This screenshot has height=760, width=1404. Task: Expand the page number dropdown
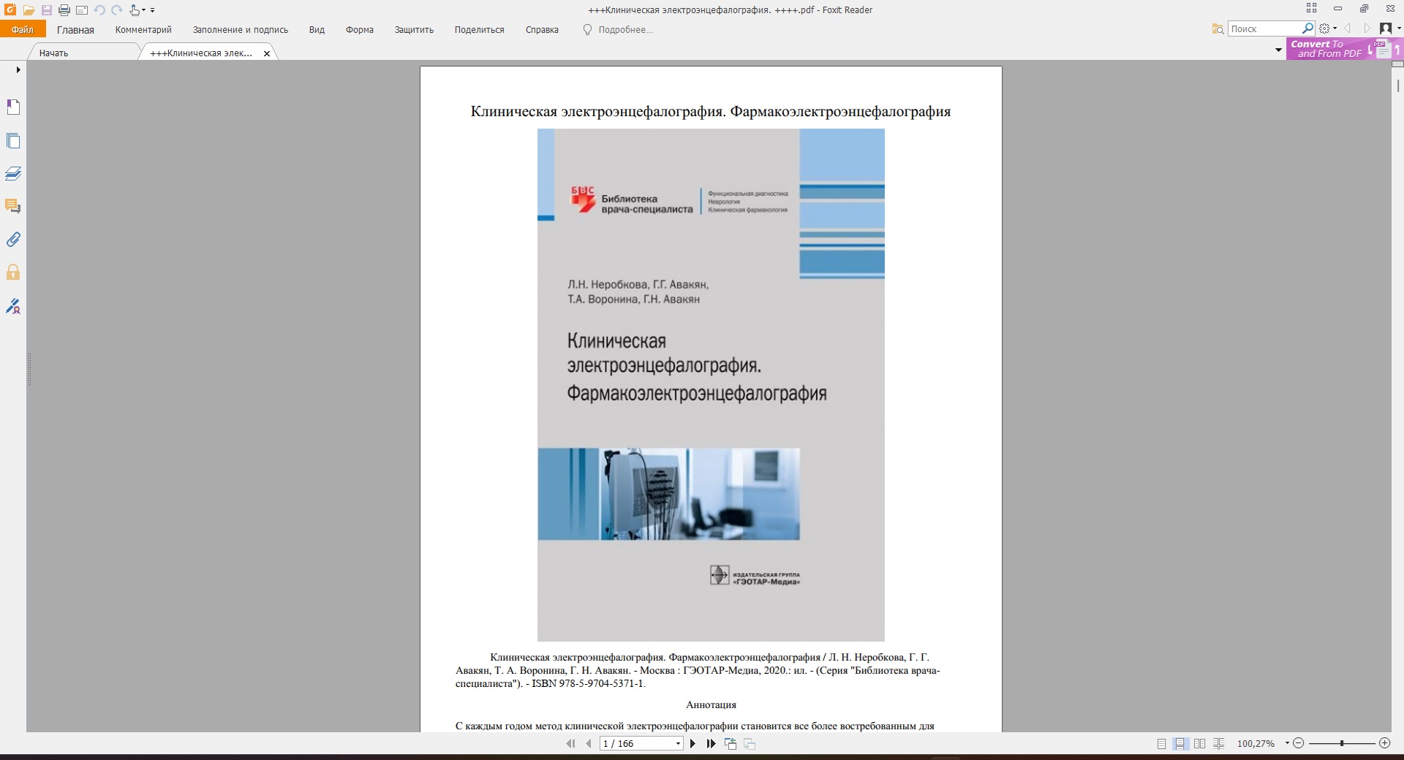[x=679, y=744]
